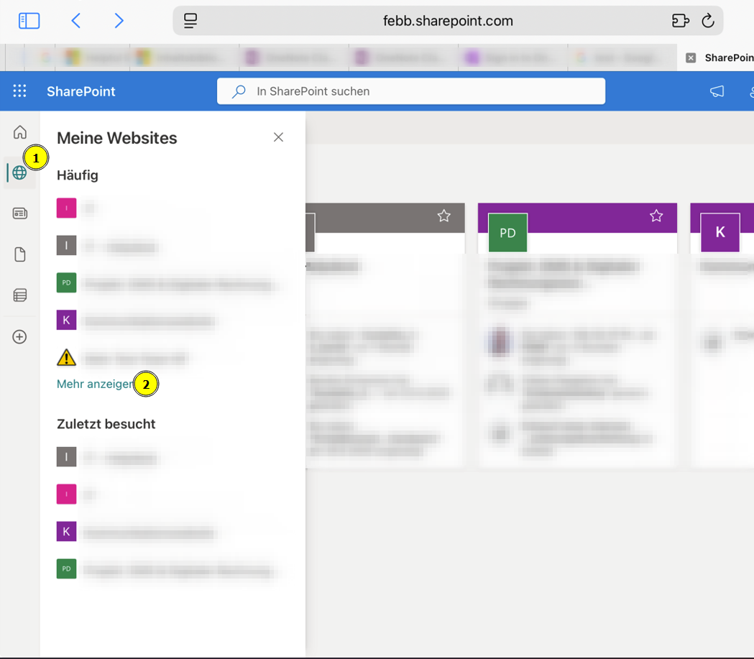Reload the page with the refresh icon
Viewport: 754px width, 659px height.
tap(708, 21)
